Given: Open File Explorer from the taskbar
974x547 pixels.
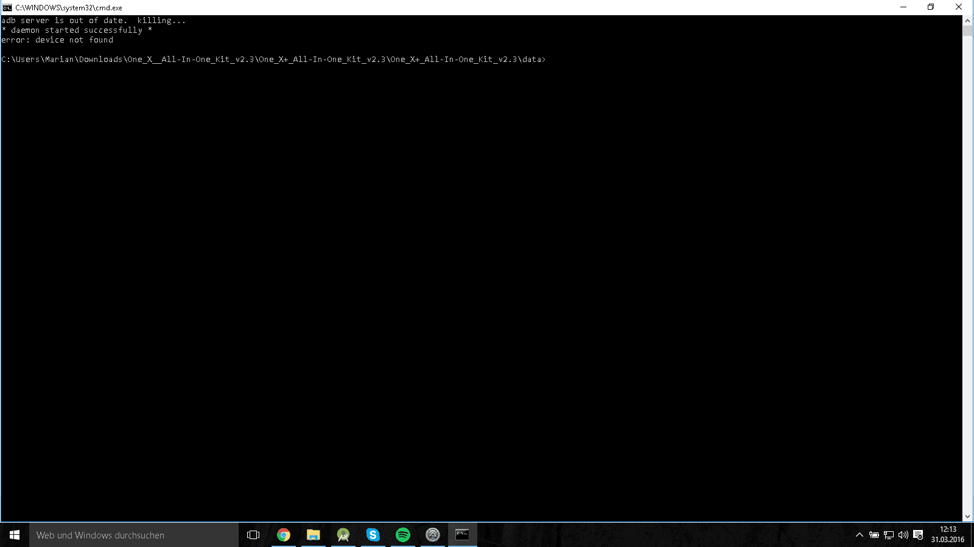Looking at the screenshot, I should click(314, 535).
